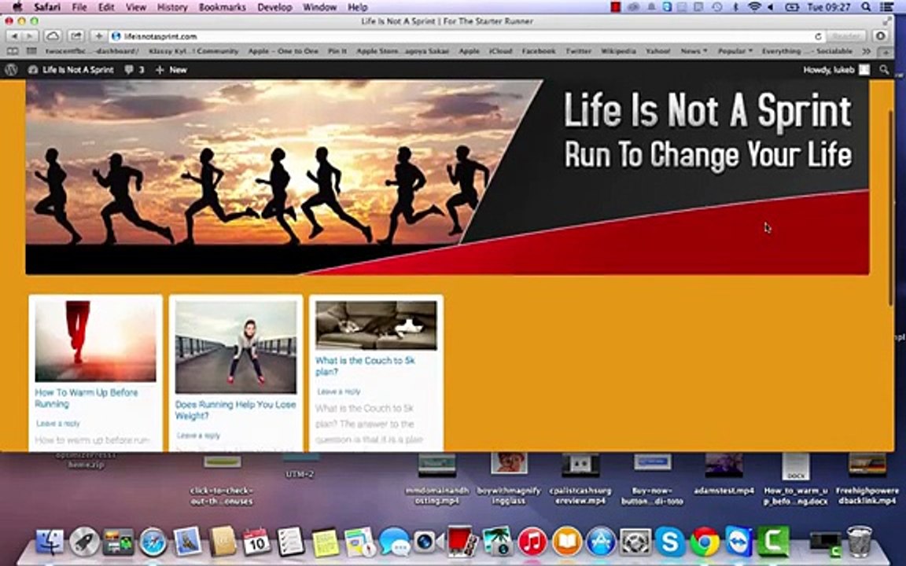
Task: Launch Google Chrome in the Dock
Action: click(705, 542)
